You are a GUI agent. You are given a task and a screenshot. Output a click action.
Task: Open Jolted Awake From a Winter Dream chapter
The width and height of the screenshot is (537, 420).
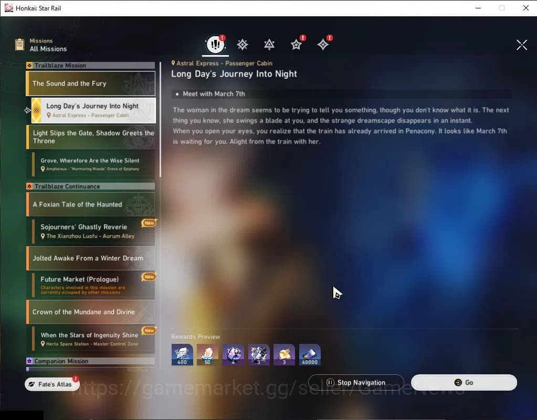tap(90, 258)
